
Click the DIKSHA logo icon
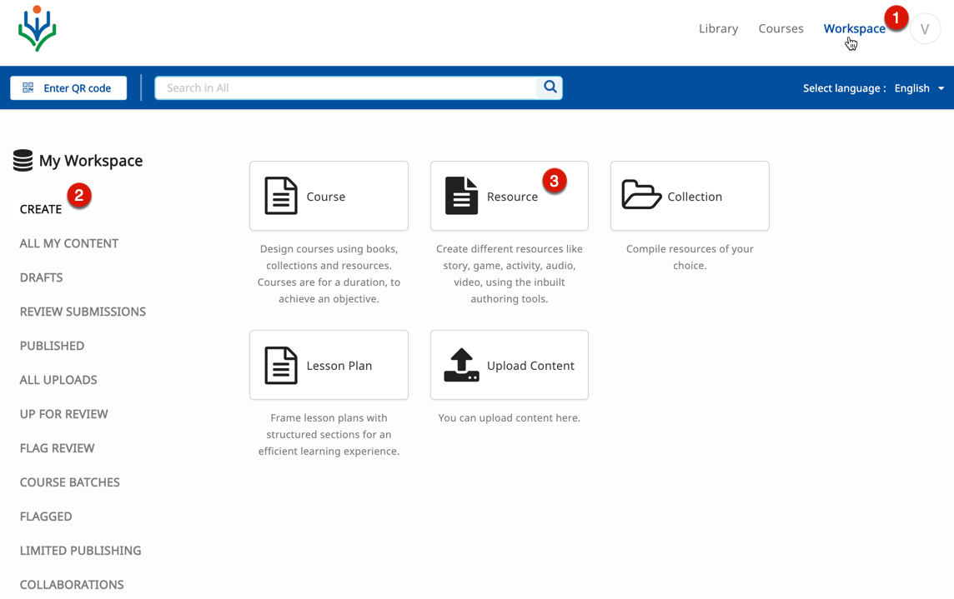point(37,28)
